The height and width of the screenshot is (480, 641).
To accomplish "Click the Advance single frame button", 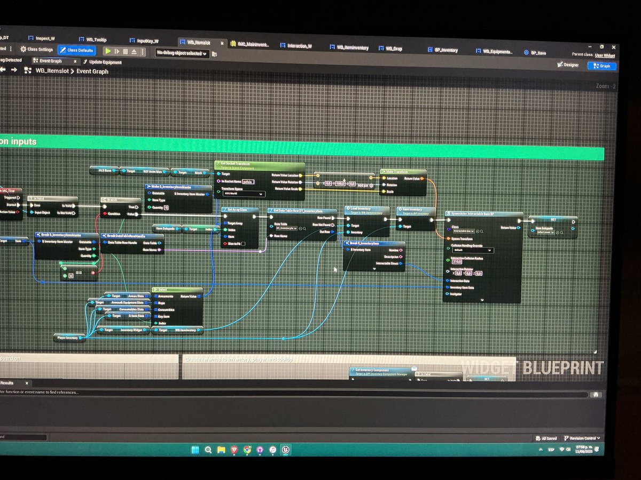I will [x=116, y=51].
